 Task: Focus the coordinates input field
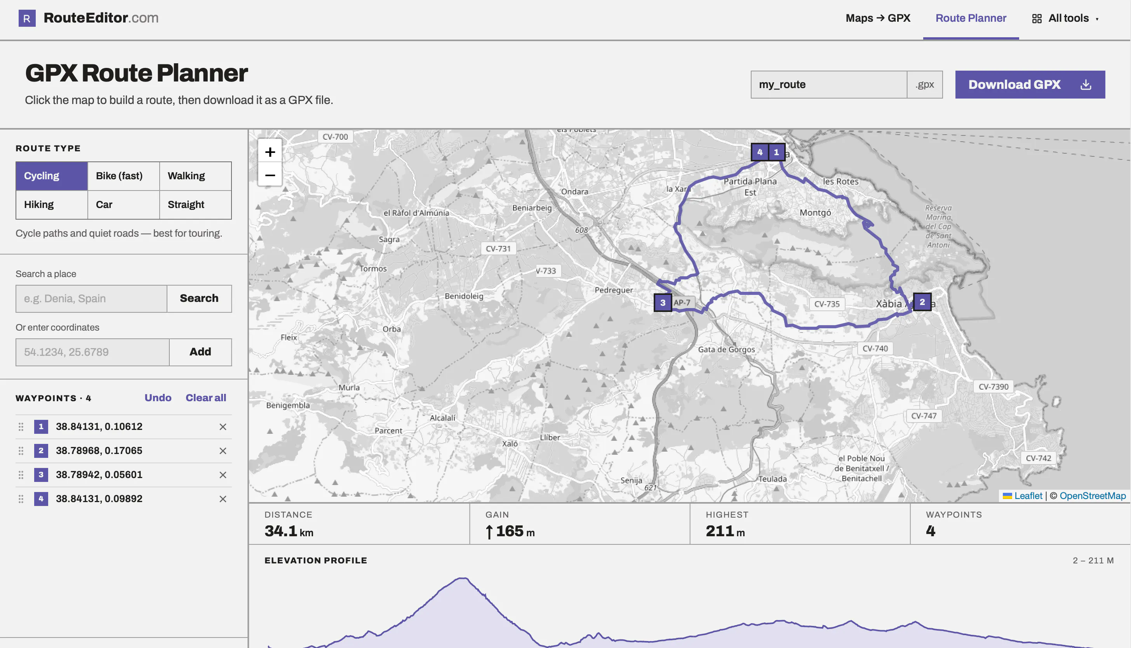pos(93,352)
